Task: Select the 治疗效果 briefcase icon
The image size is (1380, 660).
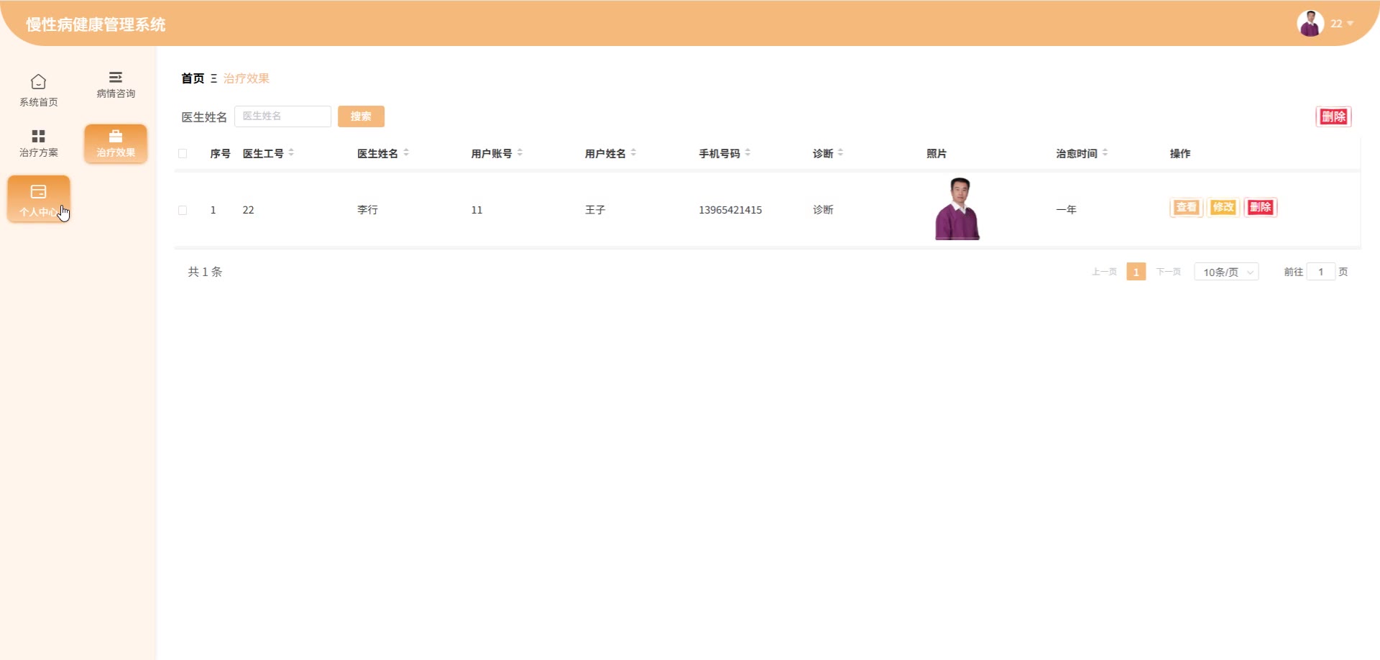Action: coord(116,137)
